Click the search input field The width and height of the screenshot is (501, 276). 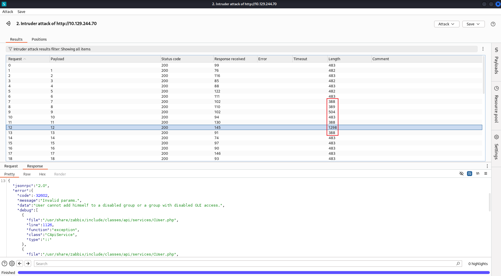(x=248, y=264)
